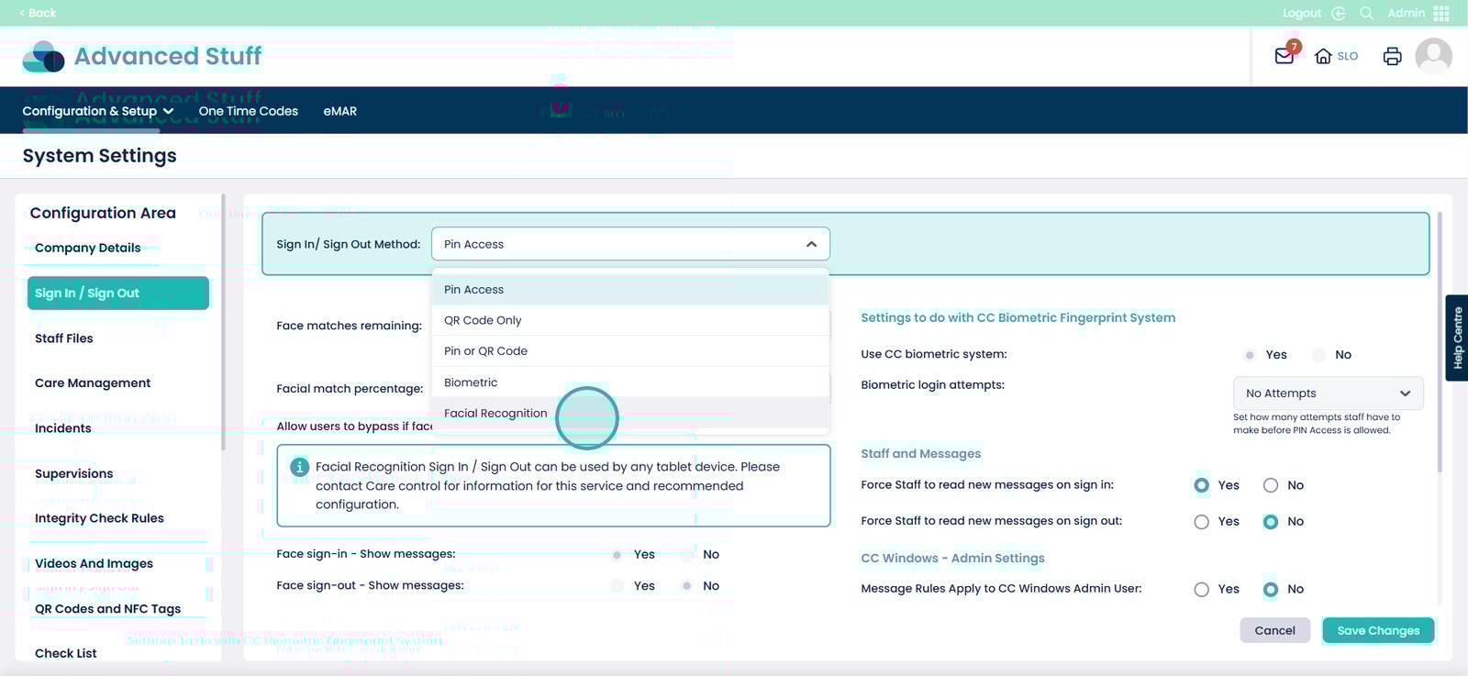Click the Advanced Stuff cloud logo
The height and width of the screenshot is (676, 1468).
tap(43, 57)
